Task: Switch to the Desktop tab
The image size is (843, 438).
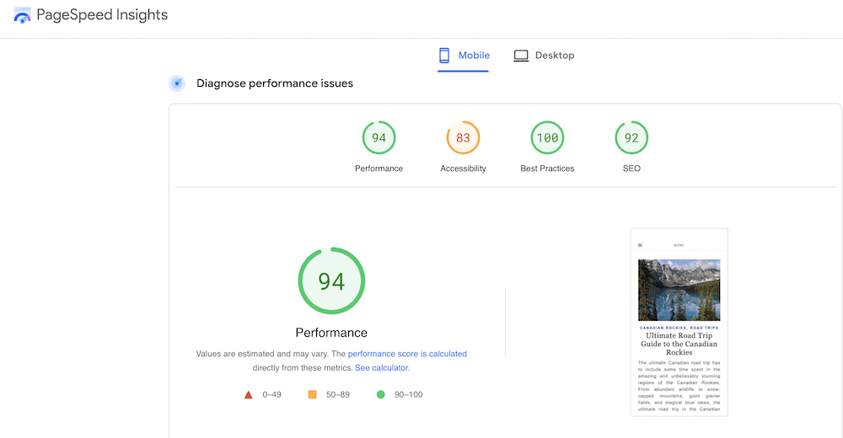Action: [544, 56]
